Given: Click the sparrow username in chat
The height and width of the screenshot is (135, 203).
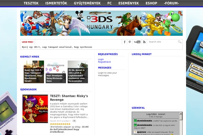Looking at the screenshot, I should [x=141, y=132].
